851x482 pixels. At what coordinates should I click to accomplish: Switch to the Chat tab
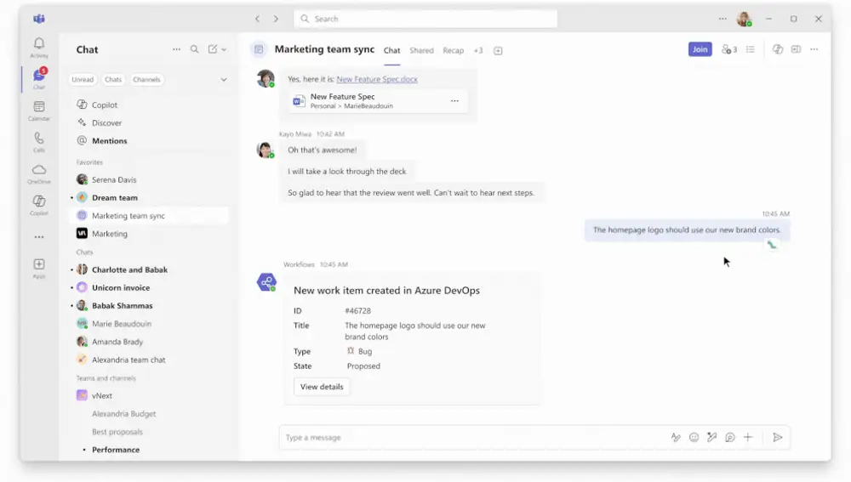391,50
